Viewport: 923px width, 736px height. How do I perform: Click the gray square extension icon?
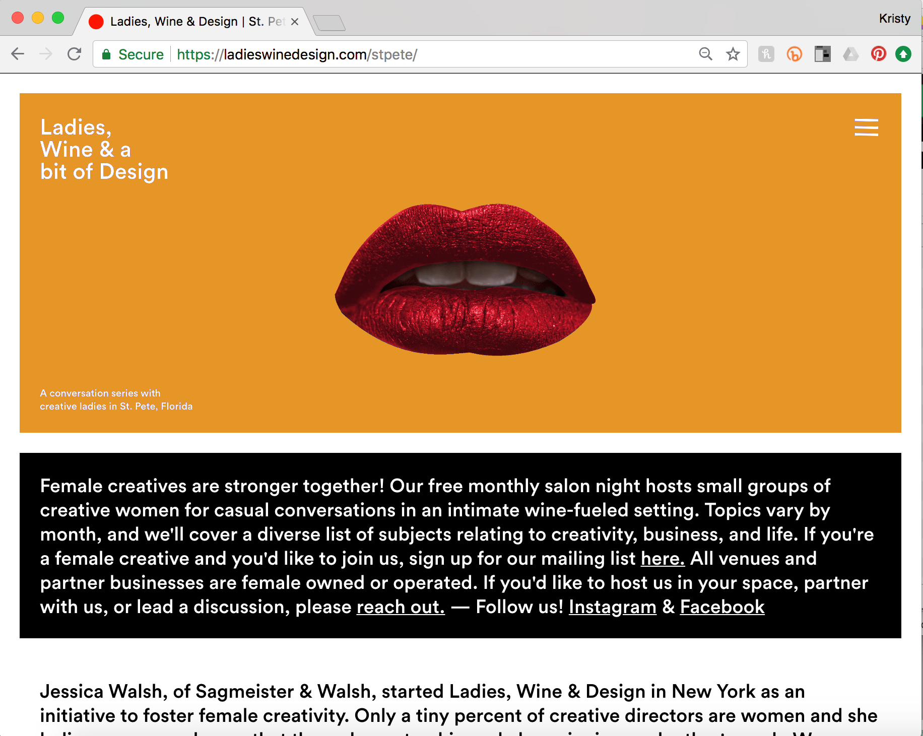(766, 54)
